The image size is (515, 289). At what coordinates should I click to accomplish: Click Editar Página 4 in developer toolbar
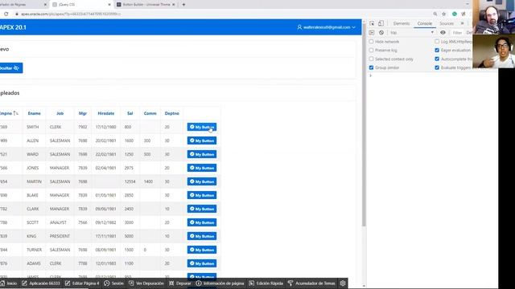click(82, 283)
